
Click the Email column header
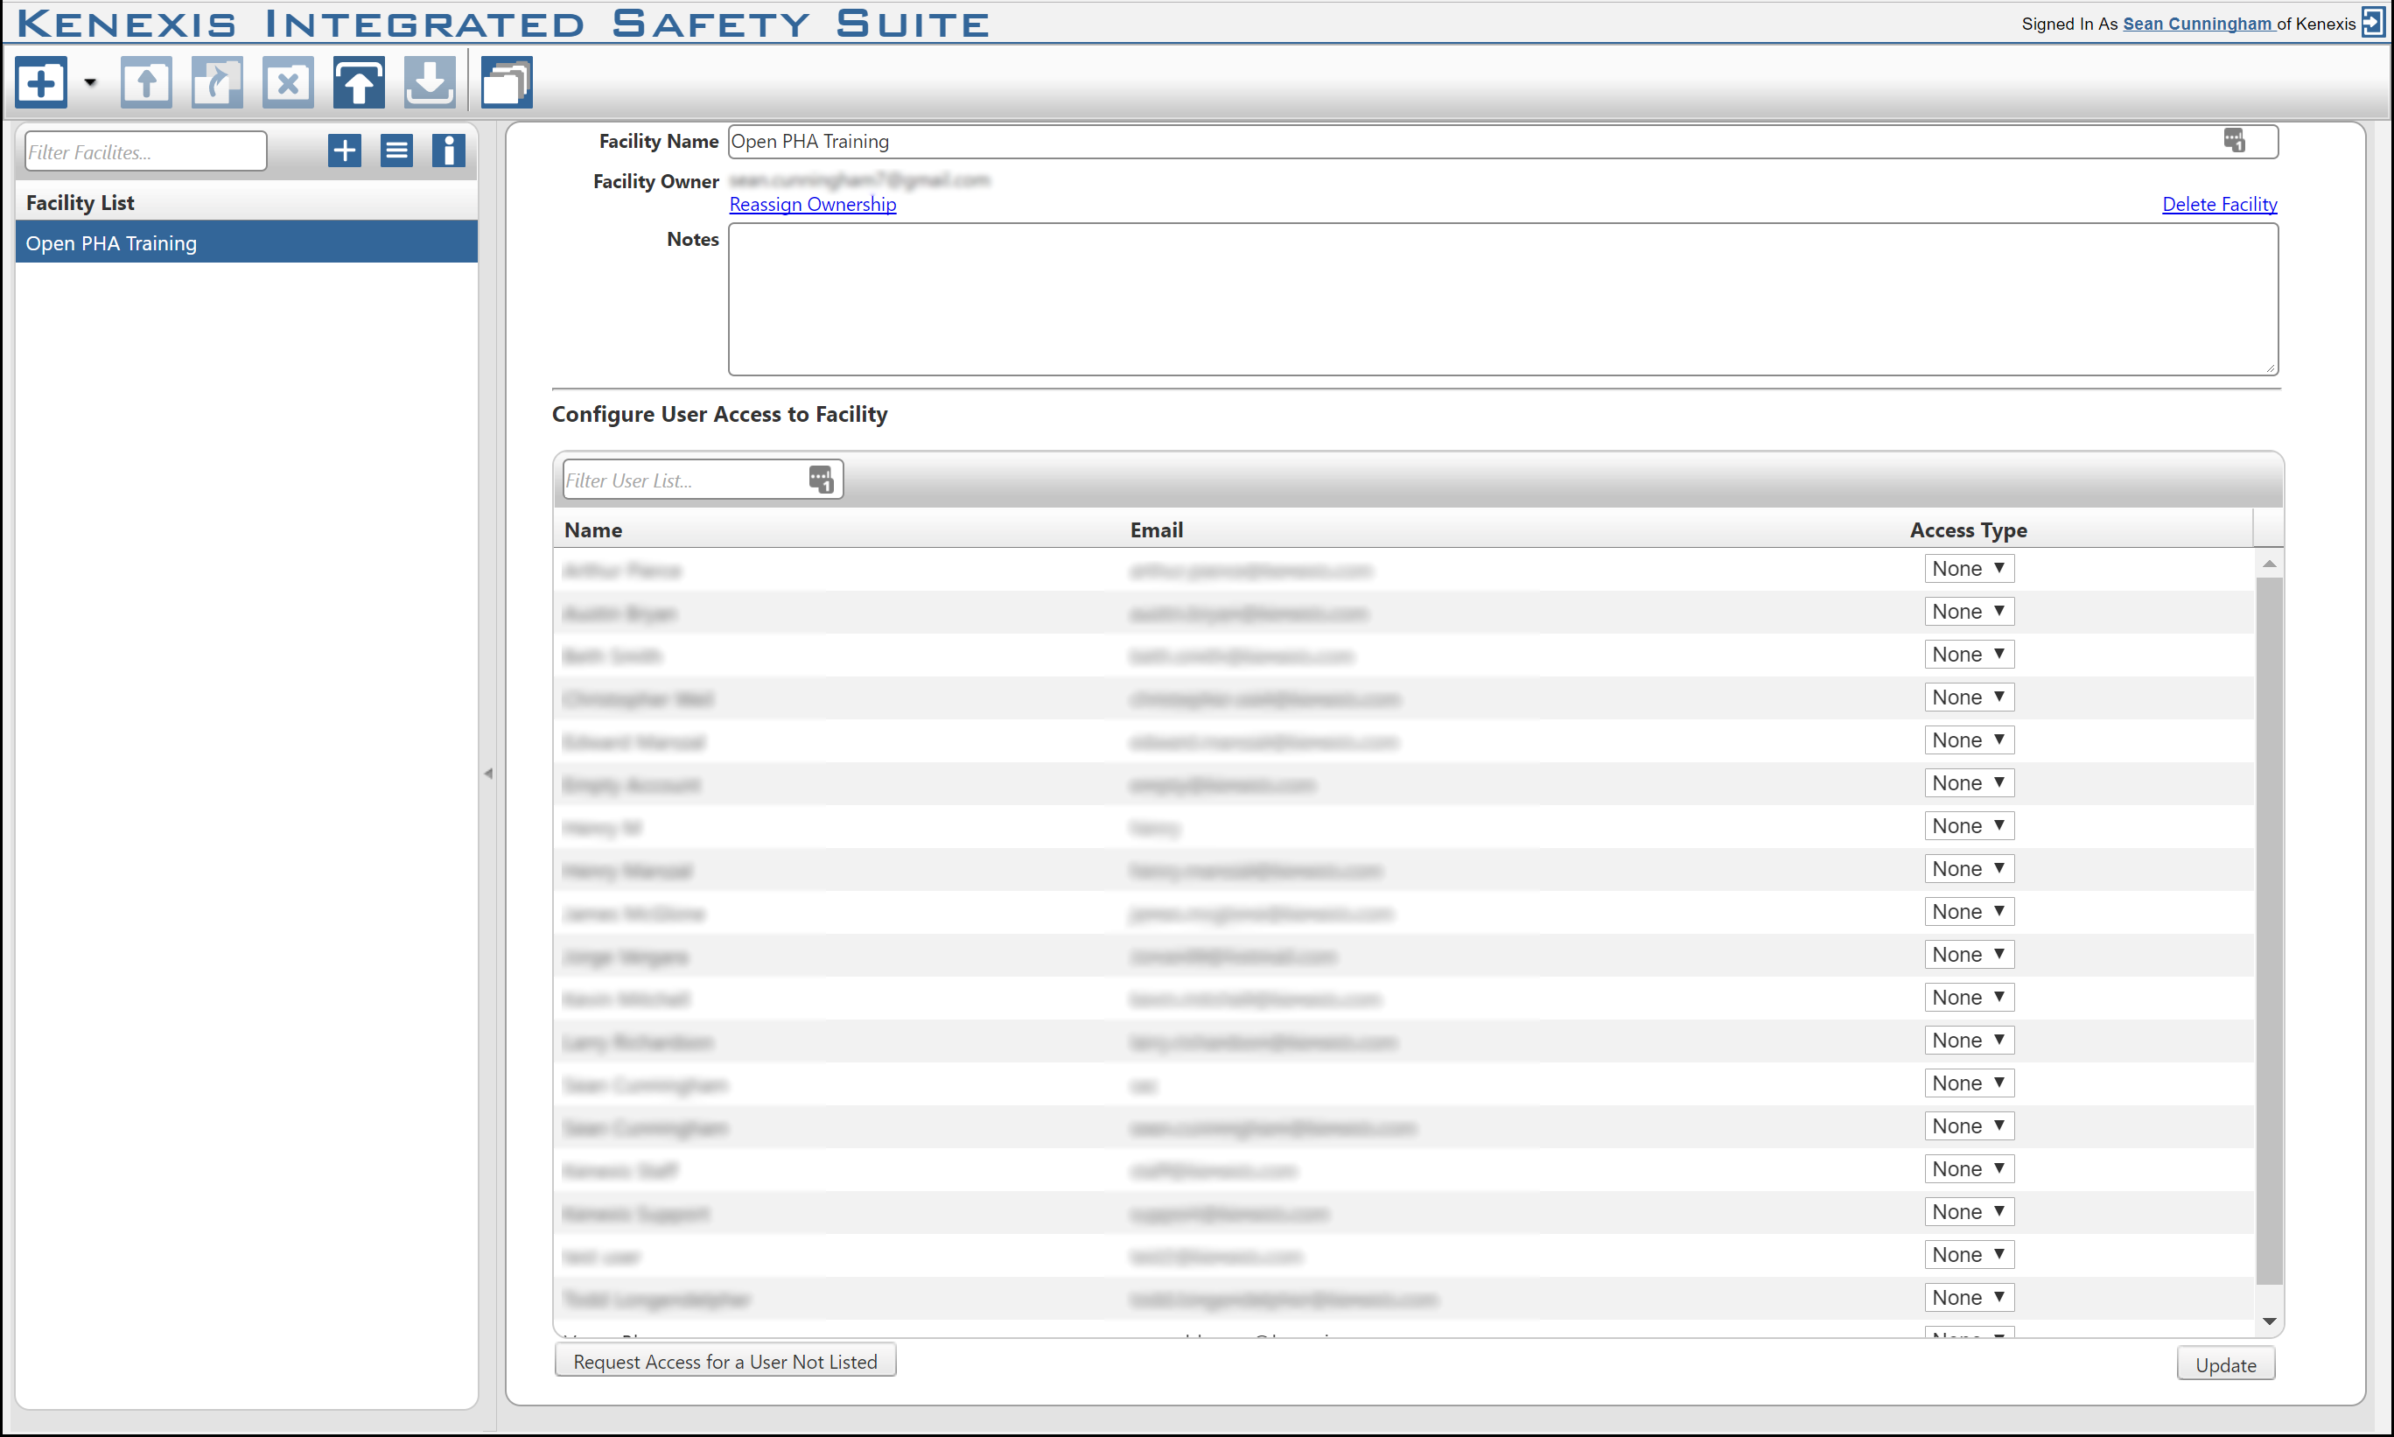tap(1157, 529)
